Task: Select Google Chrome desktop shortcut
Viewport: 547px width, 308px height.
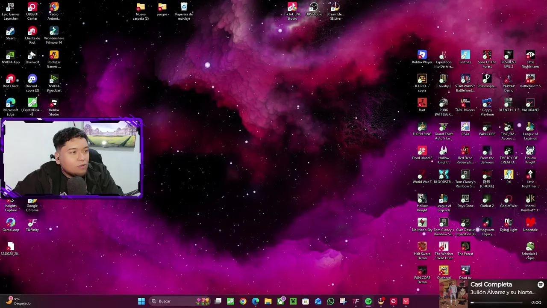Action: tap(32, 205)
